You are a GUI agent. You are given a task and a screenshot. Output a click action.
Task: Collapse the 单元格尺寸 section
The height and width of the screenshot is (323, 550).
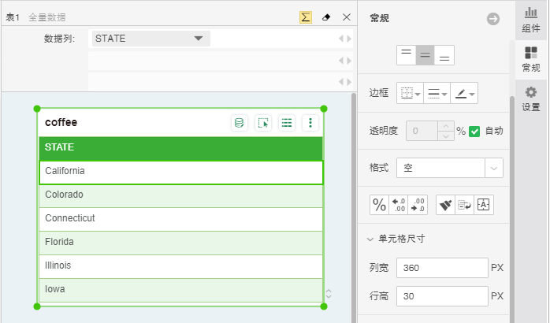click(370, 239)
